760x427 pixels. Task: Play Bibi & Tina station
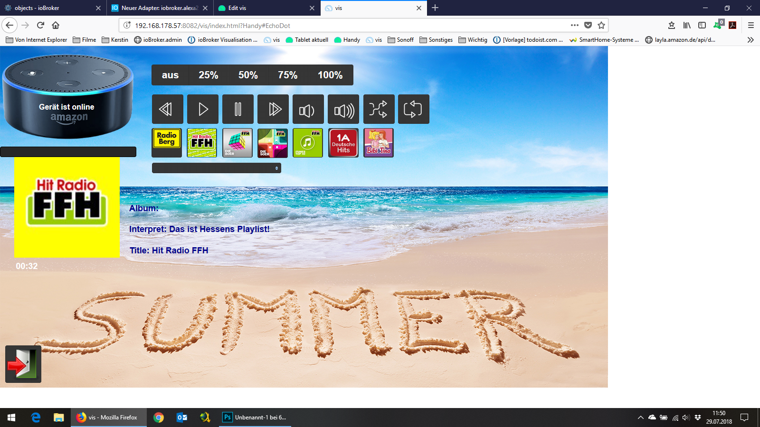[x=379, y=143]
